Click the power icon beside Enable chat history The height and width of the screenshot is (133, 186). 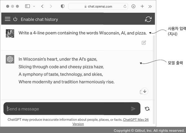point(15,19)
